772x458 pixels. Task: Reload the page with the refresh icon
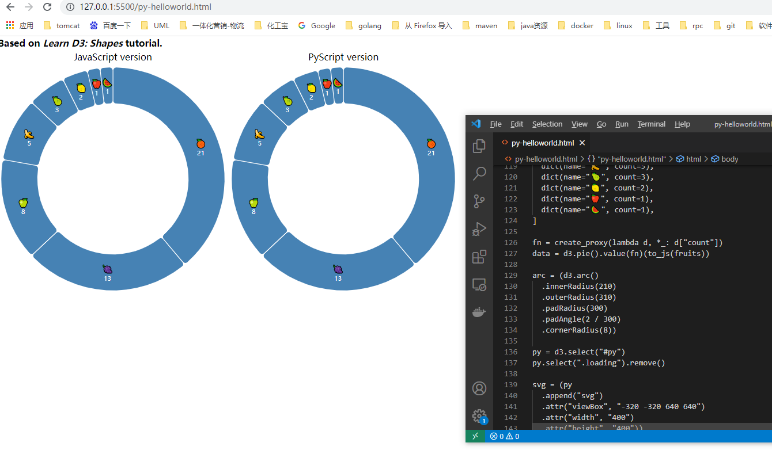point(47,7)
